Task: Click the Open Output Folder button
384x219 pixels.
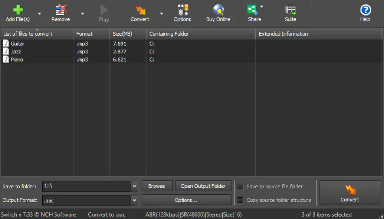Action: point(203,186)
